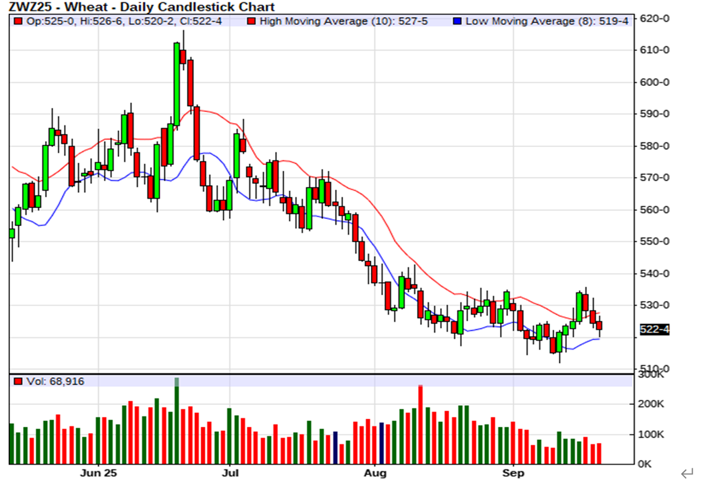Viewport: 707px width, 485px height.
Task: Click the Jul date axis label
Action: coord(230,473)
